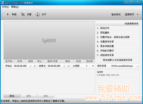143x104 pixels.
Task: Click 用系统默认方式浏览保存目录 button
Action: [x=118, y=60]
